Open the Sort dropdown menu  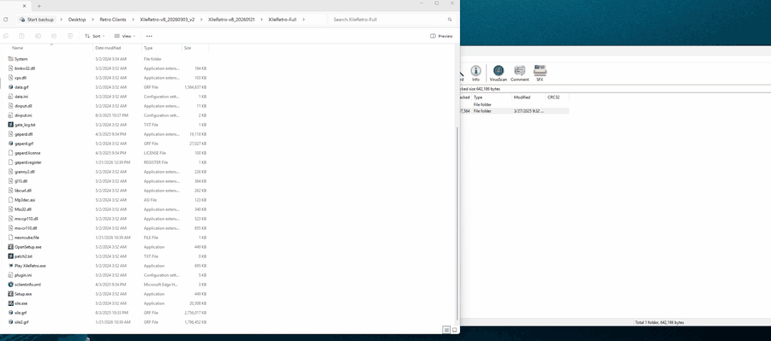click(x=94, y=36)
